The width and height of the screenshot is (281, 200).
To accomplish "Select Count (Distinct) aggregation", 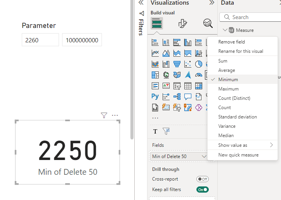I will (x=243, y=98).
